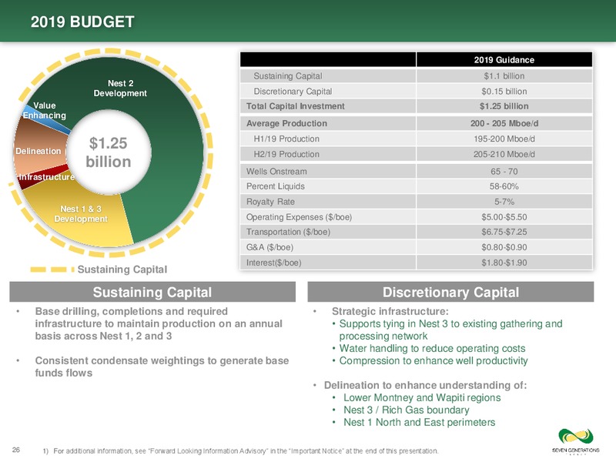Click the $6.75-$7.25 value
Screen dimensions: 616x462
504,232
